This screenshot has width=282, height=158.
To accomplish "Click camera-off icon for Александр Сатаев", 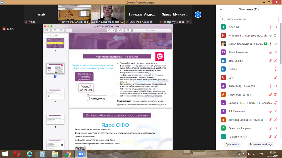I will pos(275,94).
